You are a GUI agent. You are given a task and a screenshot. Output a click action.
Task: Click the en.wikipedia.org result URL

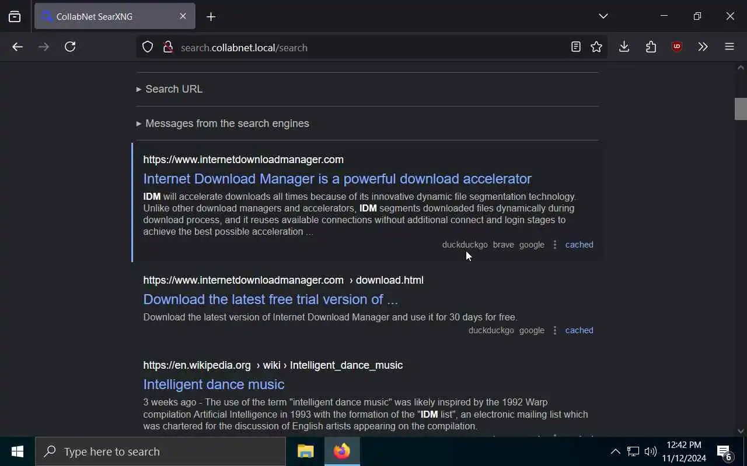point(273,365)
